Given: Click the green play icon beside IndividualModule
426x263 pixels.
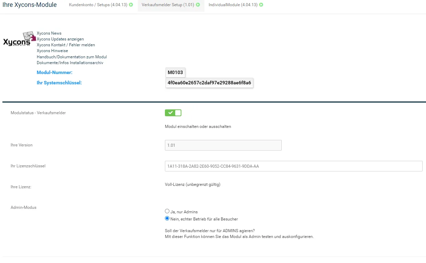Looking at the screenshot, I should [x=261, y=5].
